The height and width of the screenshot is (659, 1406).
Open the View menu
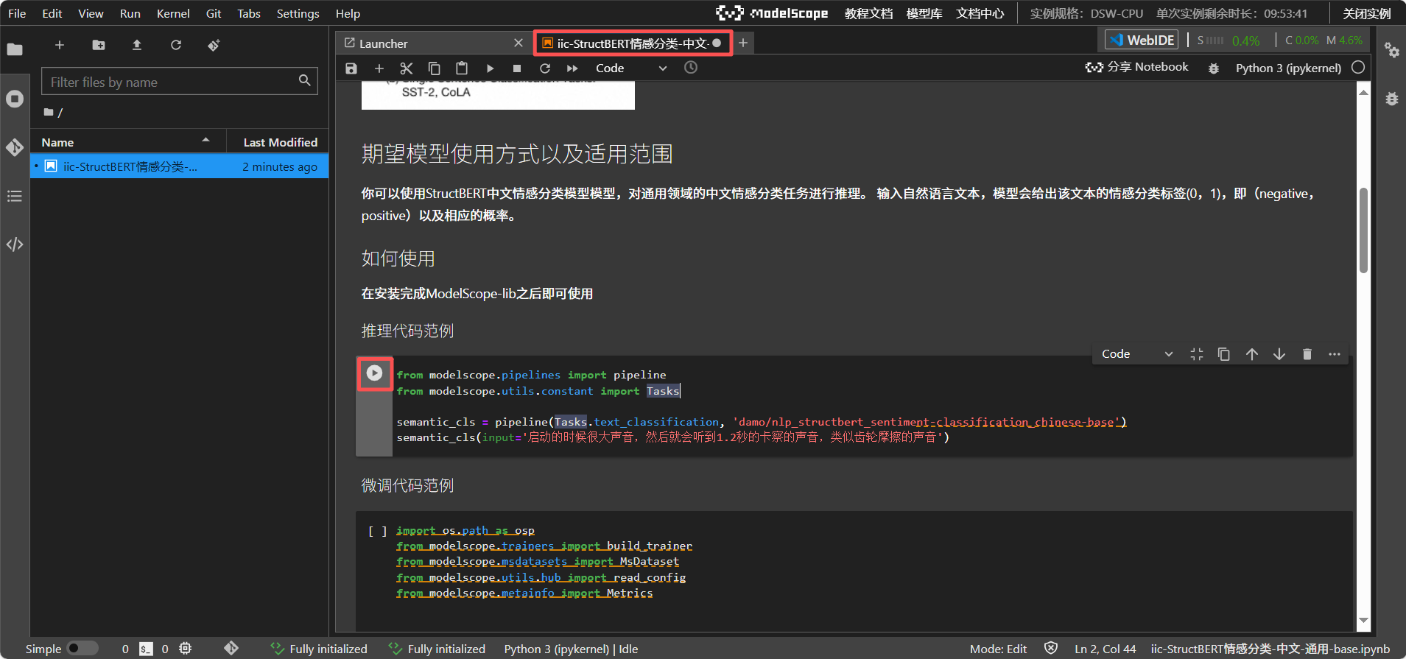point(91,13)
